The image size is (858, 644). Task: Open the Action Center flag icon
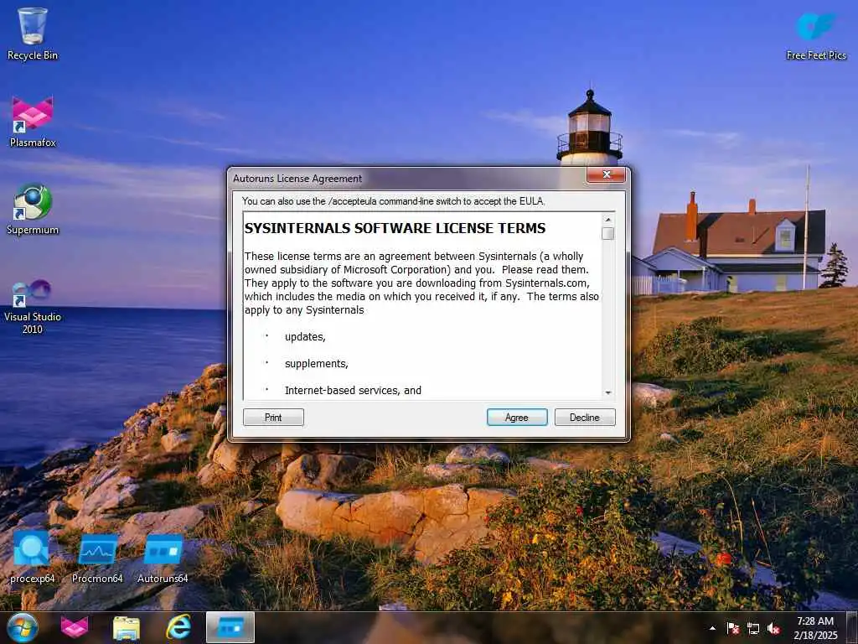[732, 628]
